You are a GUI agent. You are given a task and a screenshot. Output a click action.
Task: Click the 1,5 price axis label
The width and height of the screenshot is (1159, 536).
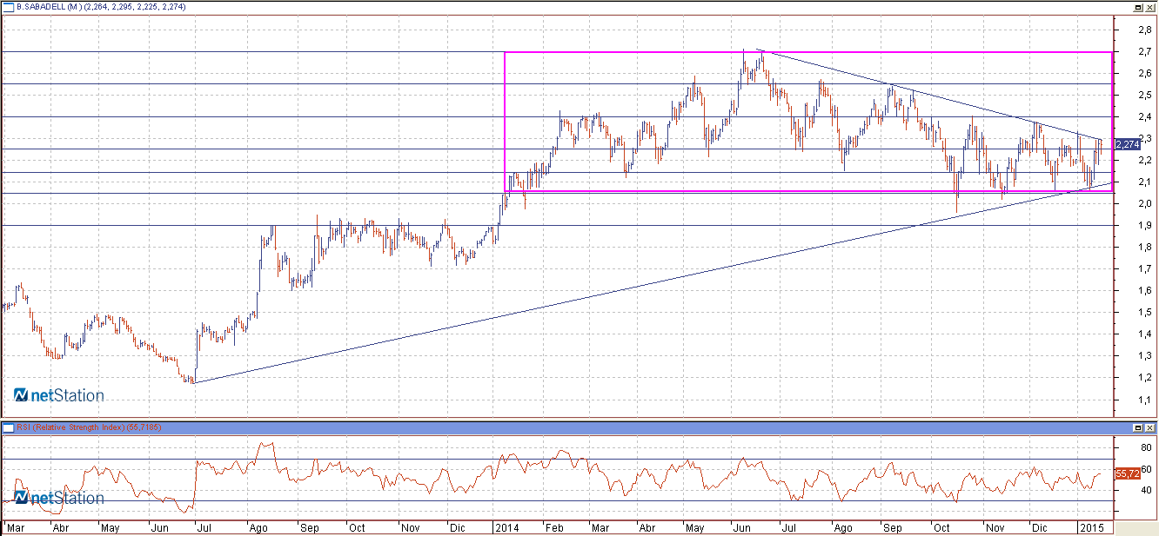[x=1146, y=312]
